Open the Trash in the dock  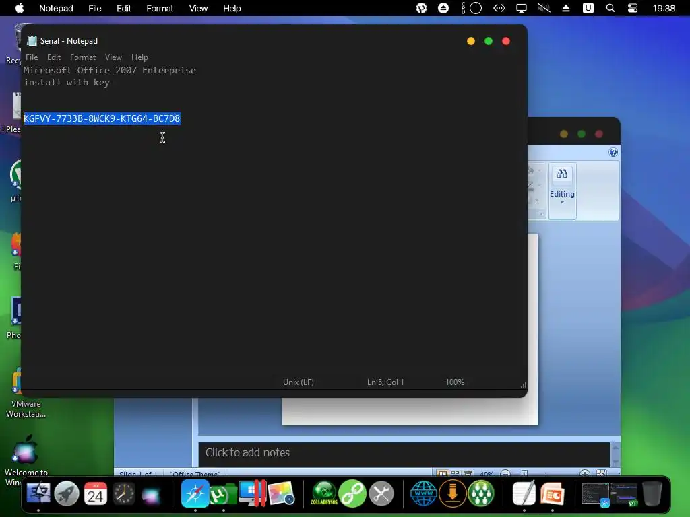click(652, 493)
